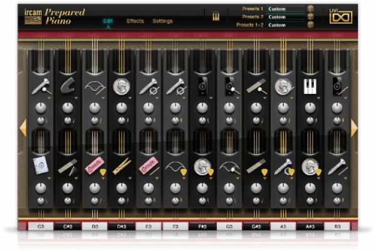Select the screw and mallet preparation on upper C3

coord(41,86)
